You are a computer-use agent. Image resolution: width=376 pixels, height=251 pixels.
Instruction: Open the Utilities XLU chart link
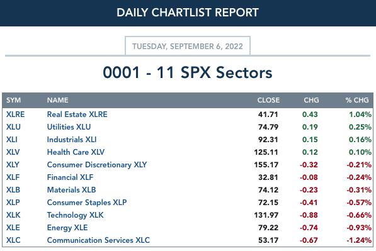(69, 127)
